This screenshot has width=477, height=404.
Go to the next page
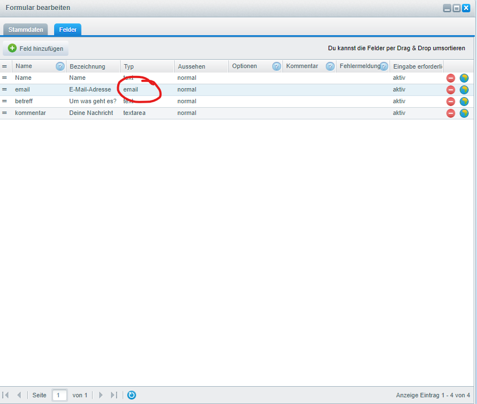coord(101,395)
